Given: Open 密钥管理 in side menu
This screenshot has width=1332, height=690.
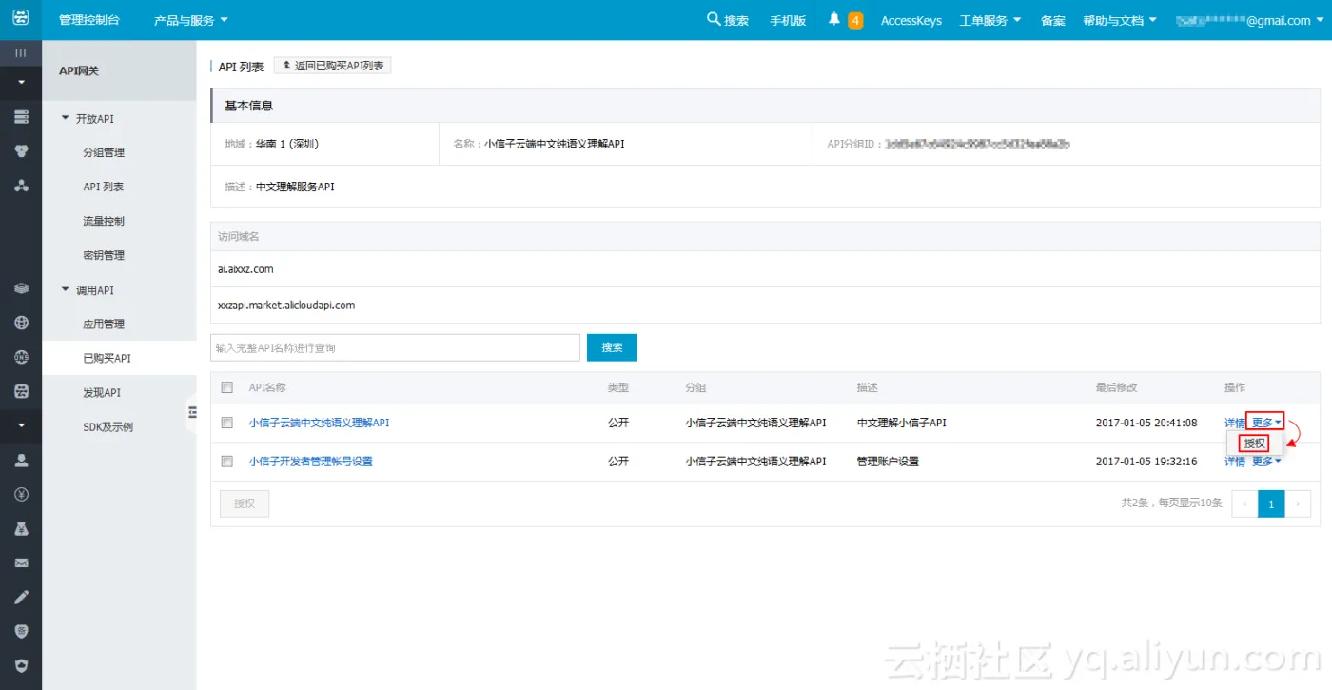Looking at the screenshot, I should tap(104, 255).
